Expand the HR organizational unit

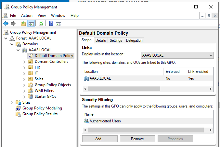24,68
